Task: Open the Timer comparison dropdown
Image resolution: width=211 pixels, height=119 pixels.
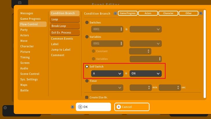Action: 107,88
